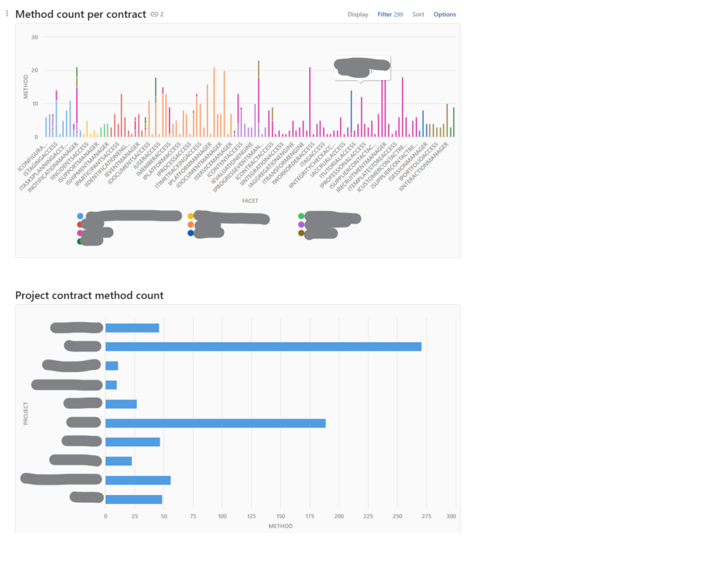Toggle the red legend dot series
The width and height of the screenshot is (708, 565).
[x=80, y=225]
